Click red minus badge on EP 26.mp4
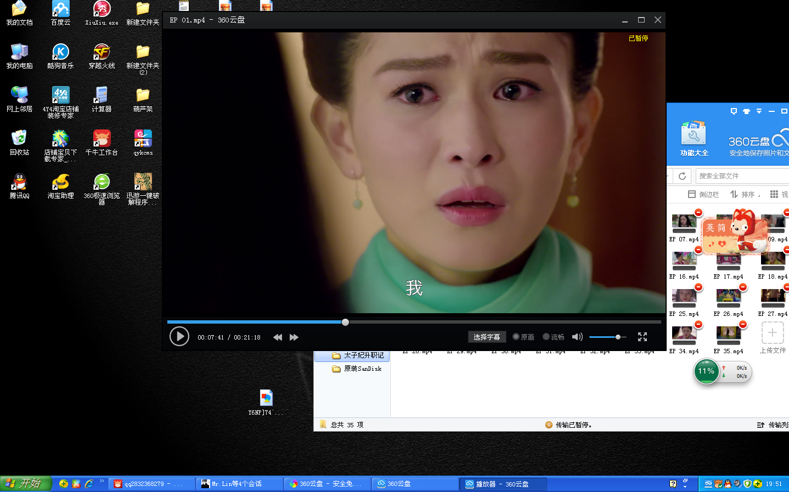The width and height of the screenshot is (789, 492). (742, 287)
